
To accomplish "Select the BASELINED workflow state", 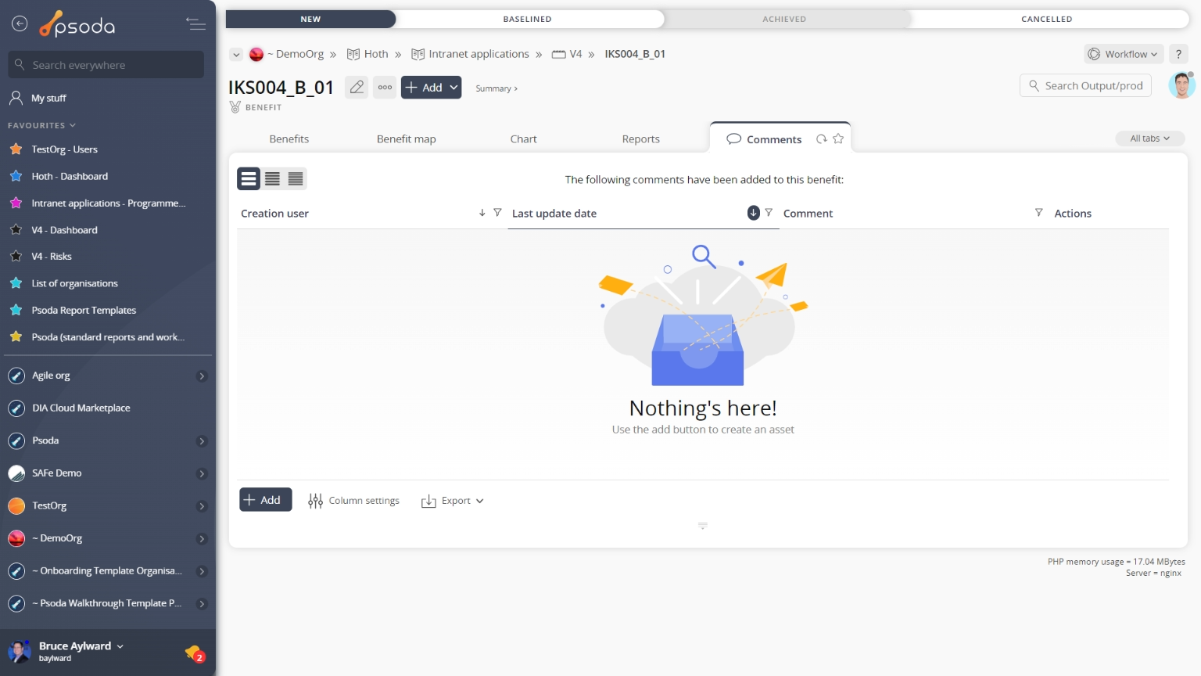I will (x=528, y=19).
